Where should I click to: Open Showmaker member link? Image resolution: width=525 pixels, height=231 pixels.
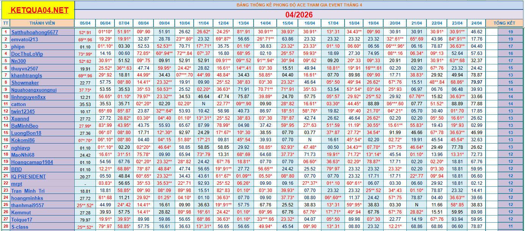pos(25,83)
